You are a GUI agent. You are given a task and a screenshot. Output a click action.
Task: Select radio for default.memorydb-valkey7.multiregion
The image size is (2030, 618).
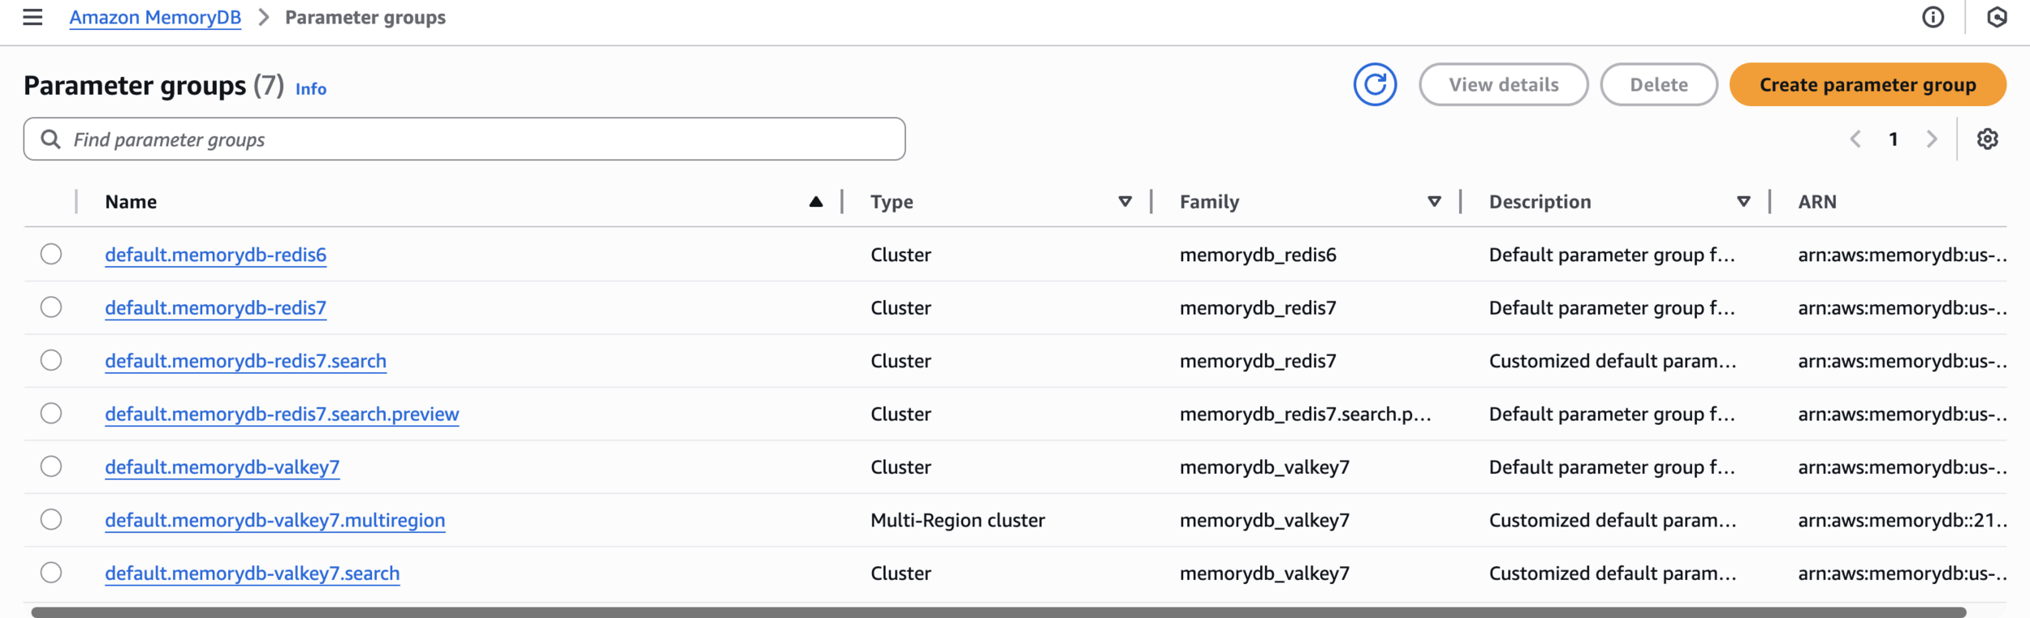pos(51,519)
